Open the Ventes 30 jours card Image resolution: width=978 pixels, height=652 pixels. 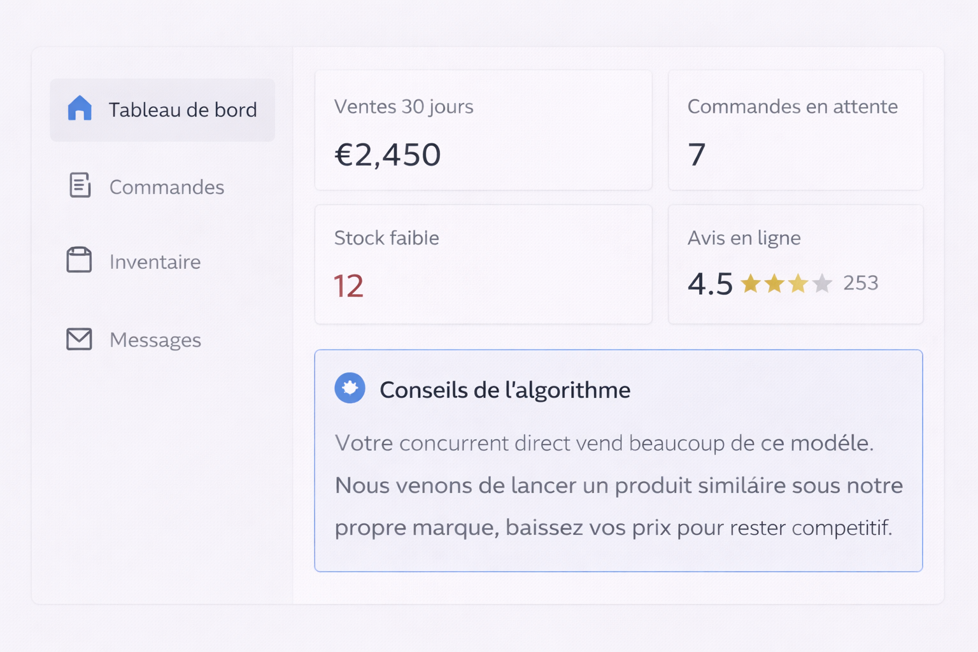[483, 130]
